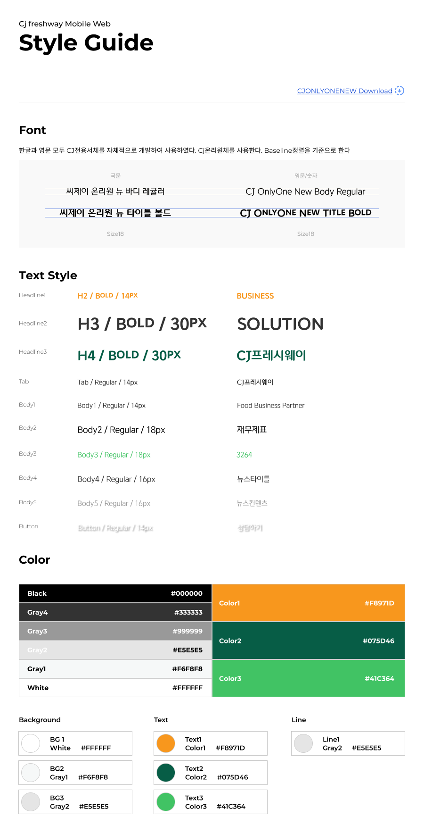Image resolution: width=424 pixels, height=833 pixels.
Task: Click the green CJ프레시웨이 headline sample
Action: coord(271,355)
